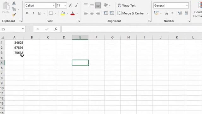Align text right in cell
Viewport: 202px width, 114px height.
[98, 13]
